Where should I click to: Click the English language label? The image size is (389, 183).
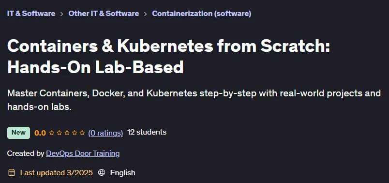point(123,172)
